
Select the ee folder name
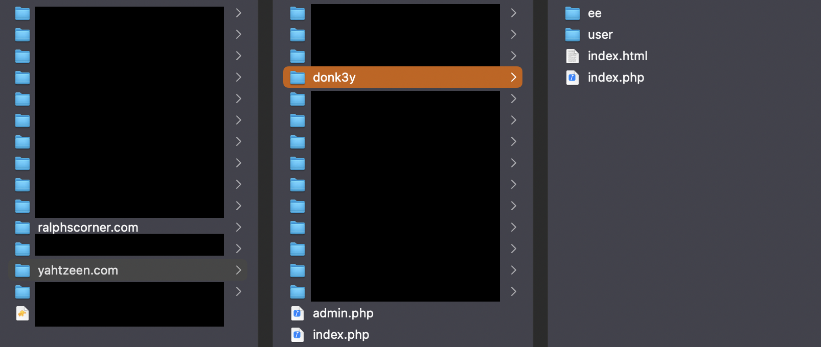click(595, 13)
